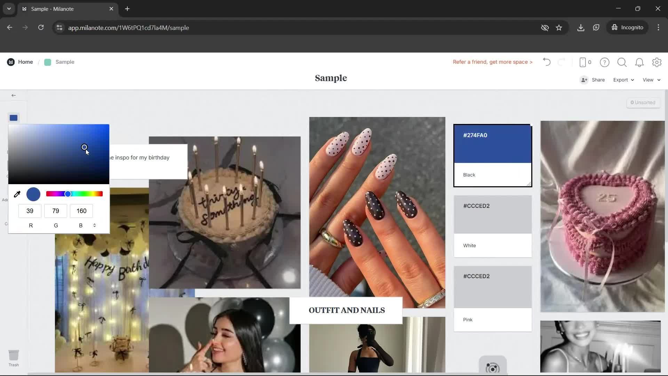Open notifications via the bell icon
The height and width of the screenshot is (376, 668).
coord(639,62)
